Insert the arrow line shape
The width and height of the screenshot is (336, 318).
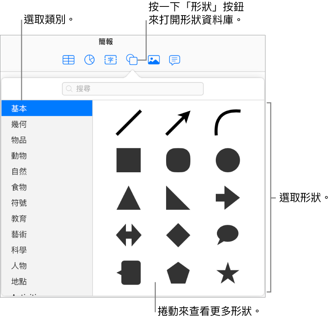[178, 123]
